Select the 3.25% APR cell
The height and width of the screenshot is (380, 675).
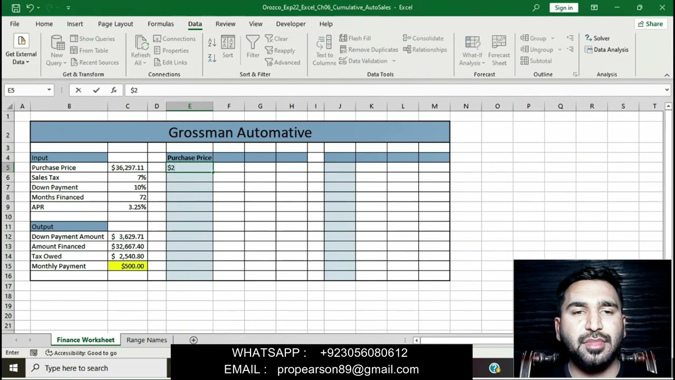tap(128, 207)
